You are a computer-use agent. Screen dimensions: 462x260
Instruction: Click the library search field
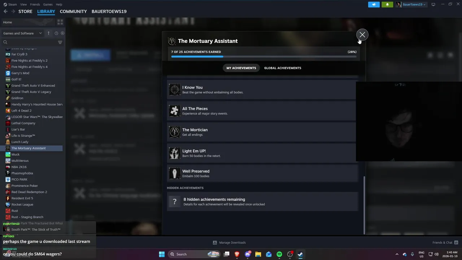click(30, 42)
